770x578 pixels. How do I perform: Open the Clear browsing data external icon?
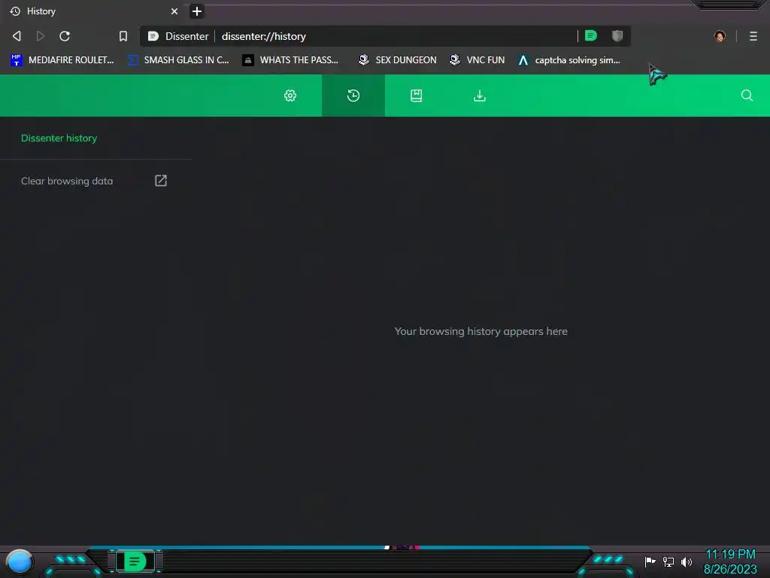coord(161,181)
